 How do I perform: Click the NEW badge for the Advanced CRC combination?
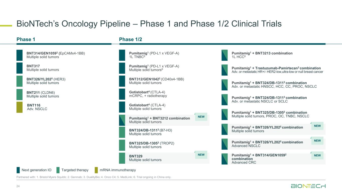click(317, 155)
